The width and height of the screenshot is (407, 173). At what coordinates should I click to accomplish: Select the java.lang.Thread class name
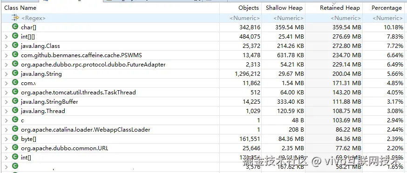point(43,111)
